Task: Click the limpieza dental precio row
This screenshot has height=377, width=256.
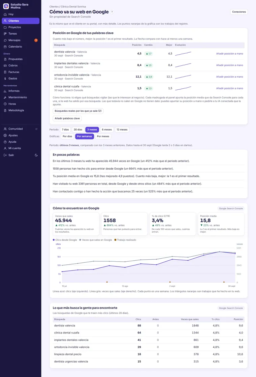Action: (x=149, y=354)
